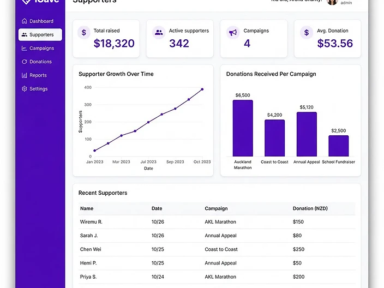Click the 10/24 date cell

pos(158,277)
